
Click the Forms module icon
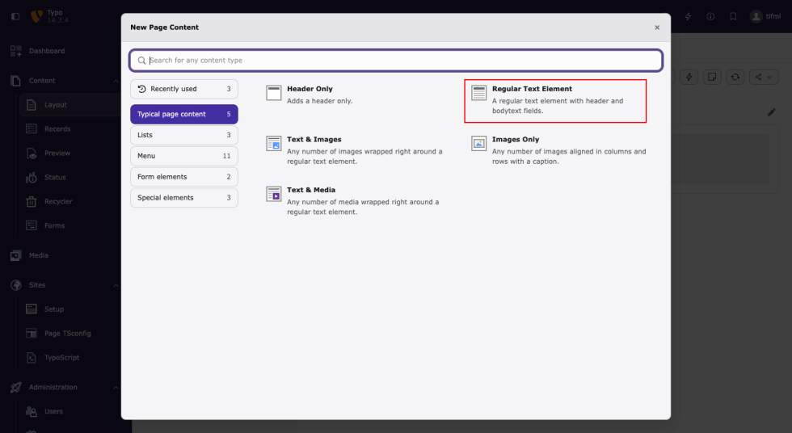click(32, 225)
